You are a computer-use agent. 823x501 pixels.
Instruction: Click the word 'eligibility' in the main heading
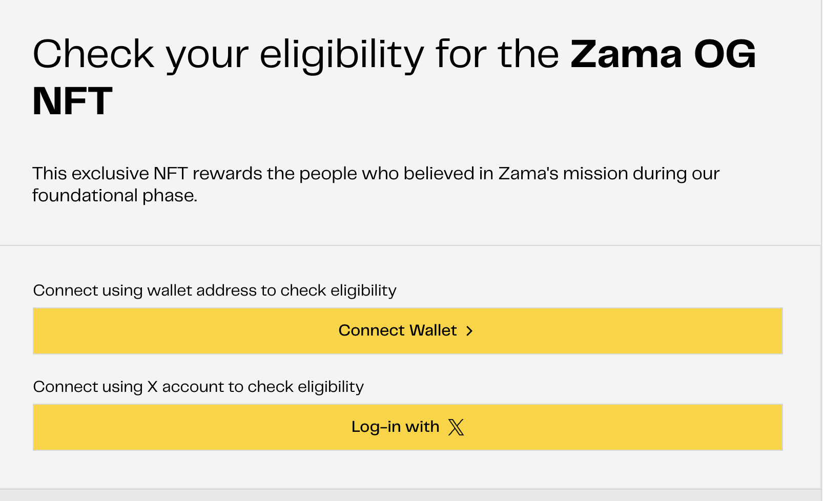(342, 54)
